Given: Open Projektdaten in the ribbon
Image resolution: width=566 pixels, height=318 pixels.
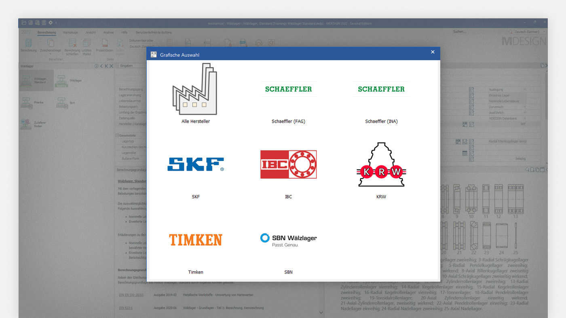Looking at the screenshot, I should (105, 46).
